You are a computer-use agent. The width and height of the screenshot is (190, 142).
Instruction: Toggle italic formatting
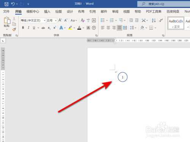point(28,28)
